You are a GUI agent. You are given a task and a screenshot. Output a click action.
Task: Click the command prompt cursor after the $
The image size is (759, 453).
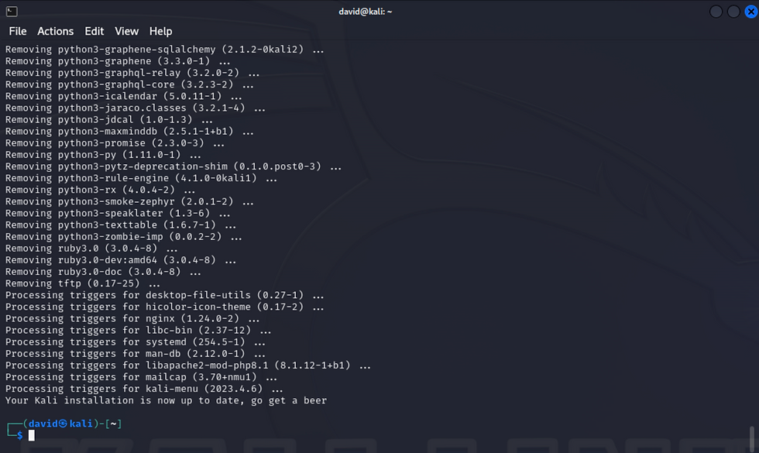click(x=32, y=435)
